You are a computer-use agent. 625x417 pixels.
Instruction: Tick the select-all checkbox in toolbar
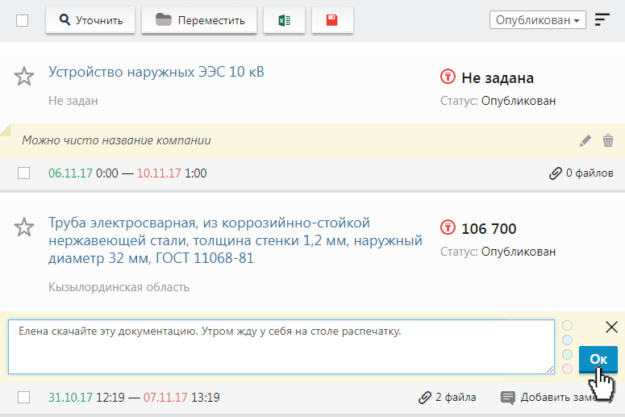pos(23,20)
